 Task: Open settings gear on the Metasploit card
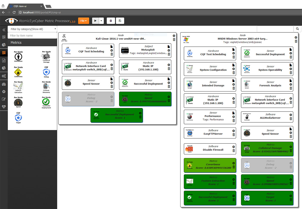click(169, 50)
